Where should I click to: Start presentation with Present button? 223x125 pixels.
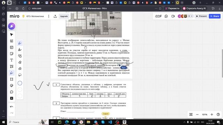click(201, 16)
